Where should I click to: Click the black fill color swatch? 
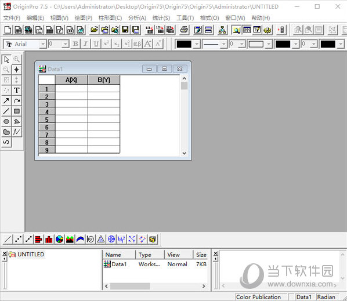(x=283, y=44)
